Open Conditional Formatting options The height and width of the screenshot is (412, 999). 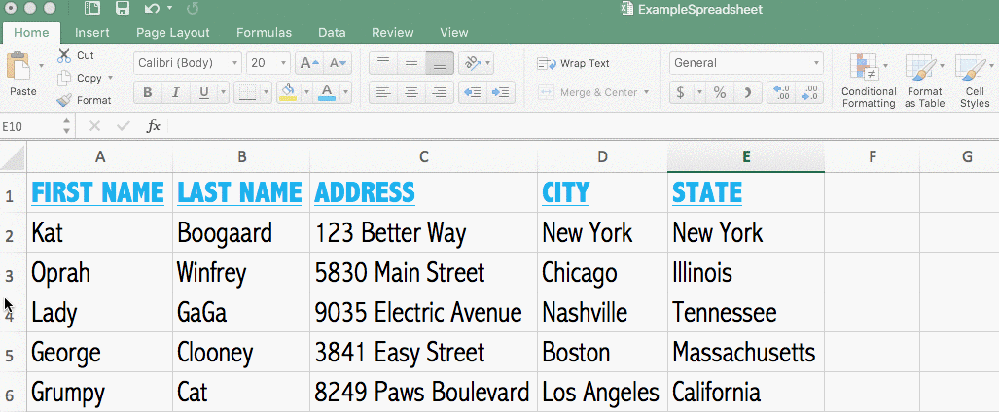[x=869, y=81]
